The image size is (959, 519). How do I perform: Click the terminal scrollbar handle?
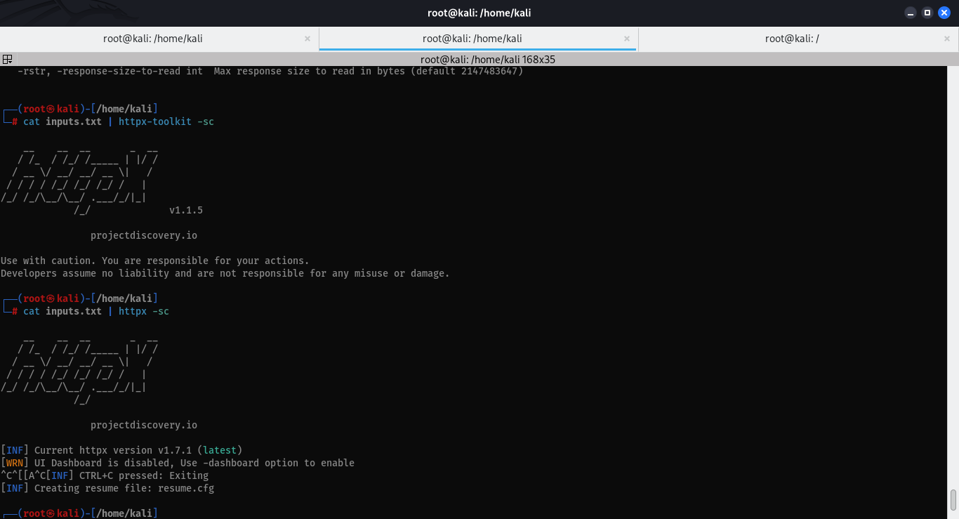pyautogui.click(x=953, y=500)
